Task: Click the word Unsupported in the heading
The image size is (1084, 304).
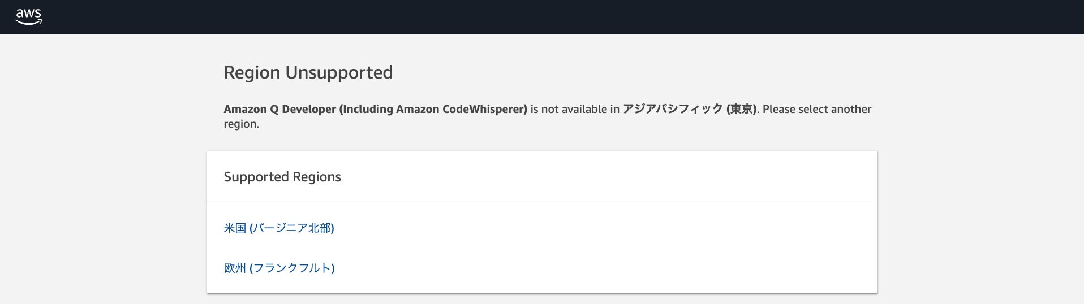Action: (x=339, y=72)
